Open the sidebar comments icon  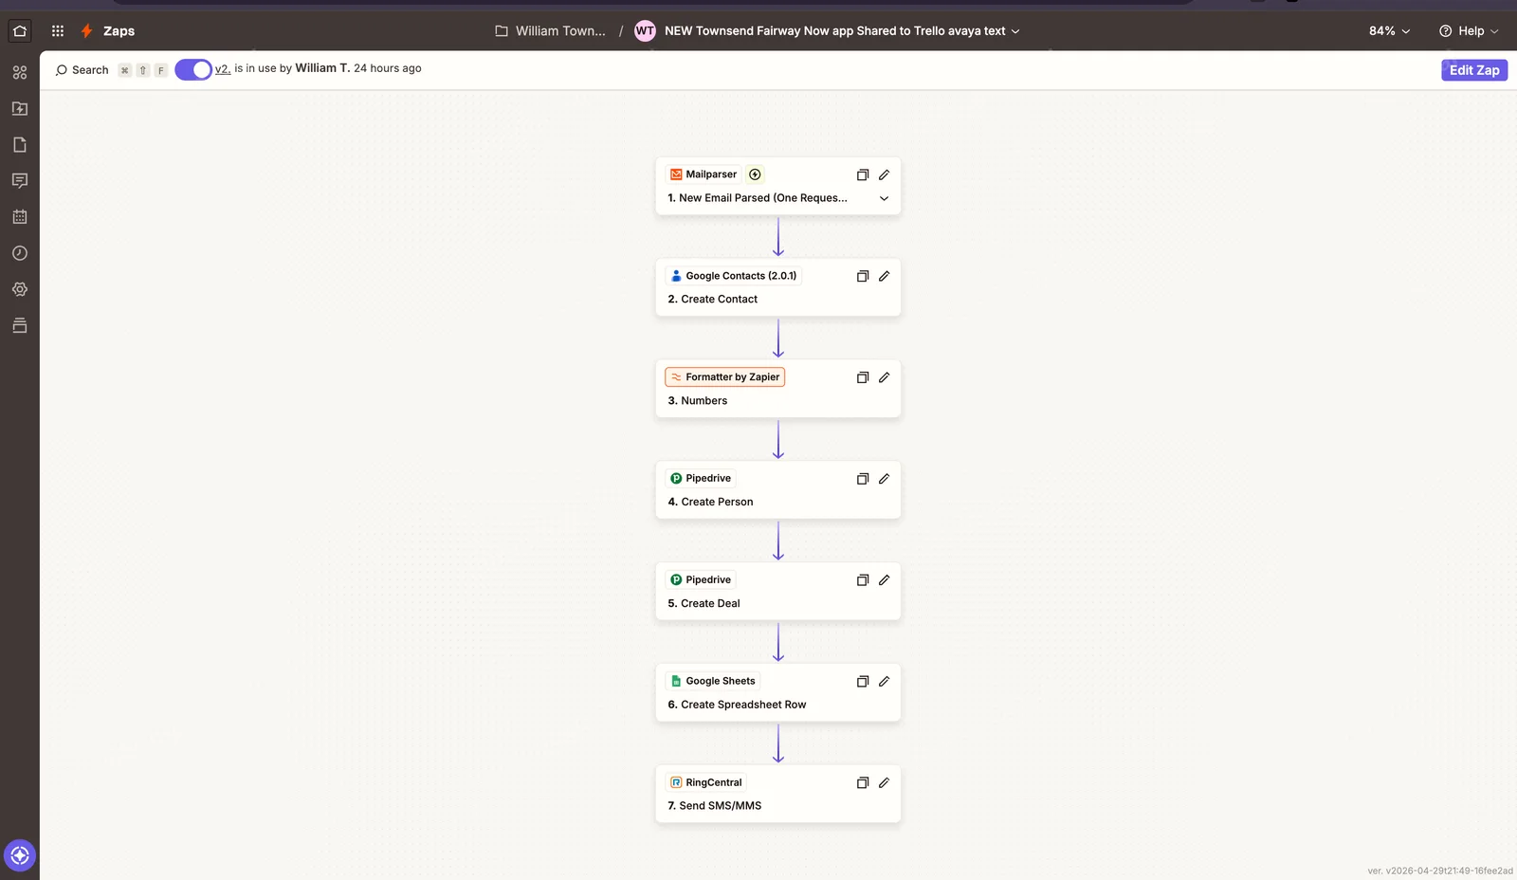(x=20, y=180)
